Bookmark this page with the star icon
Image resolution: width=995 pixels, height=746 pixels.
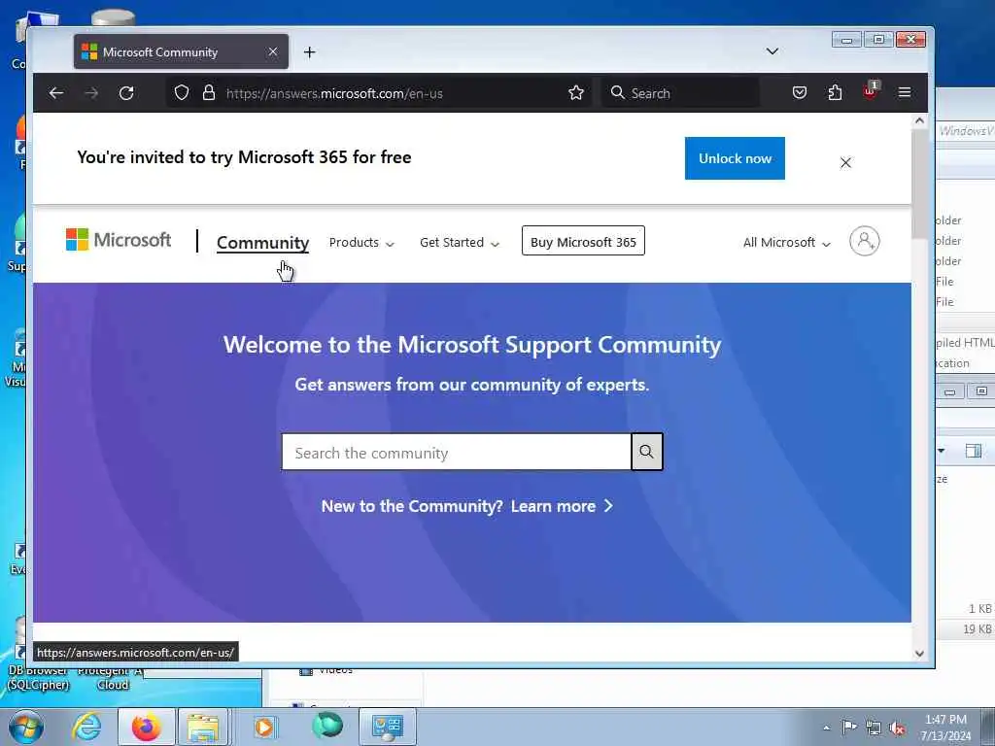pyautogui.click(x=576, y=93)
